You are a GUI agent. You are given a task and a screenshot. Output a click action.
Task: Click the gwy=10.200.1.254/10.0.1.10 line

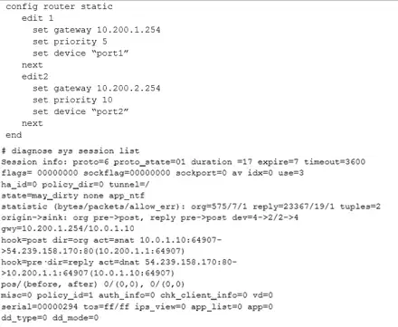point(68,228)
